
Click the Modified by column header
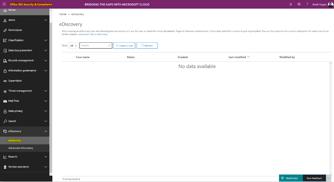287,57
